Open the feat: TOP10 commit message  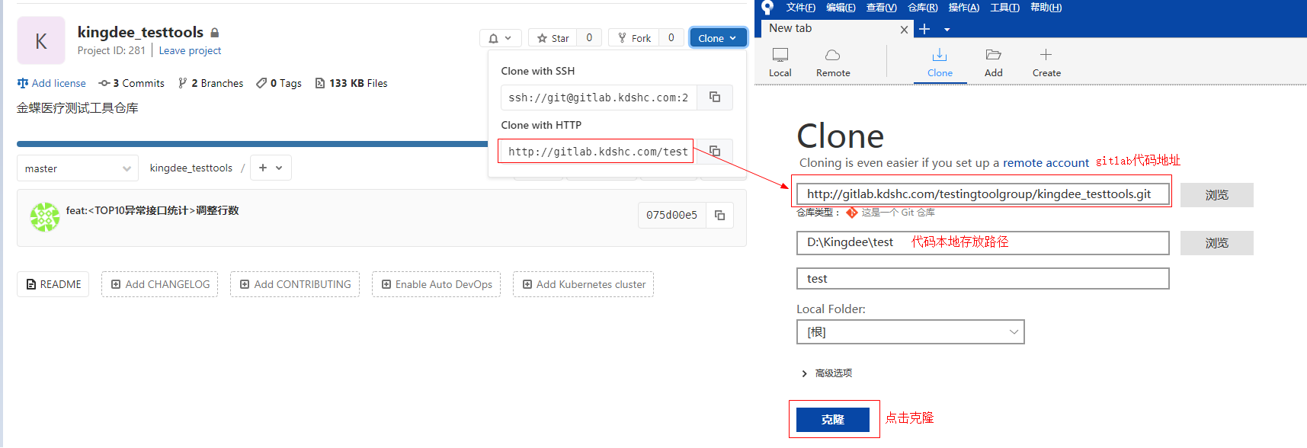coord(152,210)
